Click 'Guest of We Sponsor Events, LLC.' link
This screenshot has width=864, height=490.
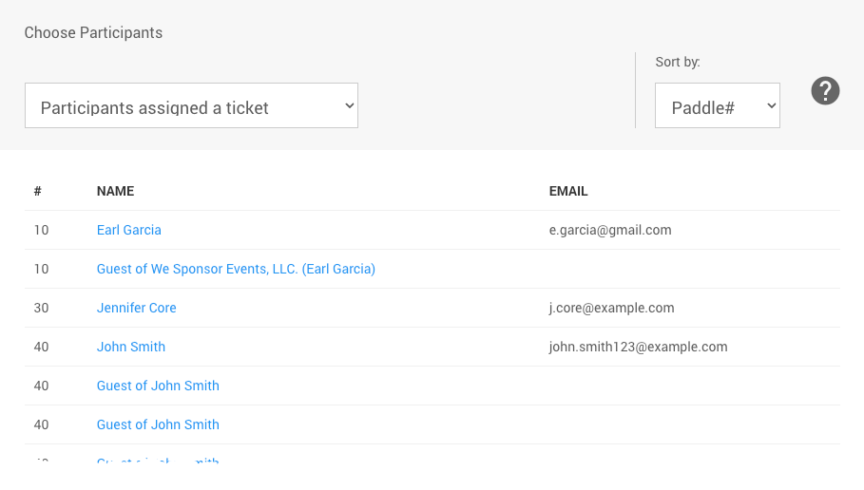pos(236,269)
